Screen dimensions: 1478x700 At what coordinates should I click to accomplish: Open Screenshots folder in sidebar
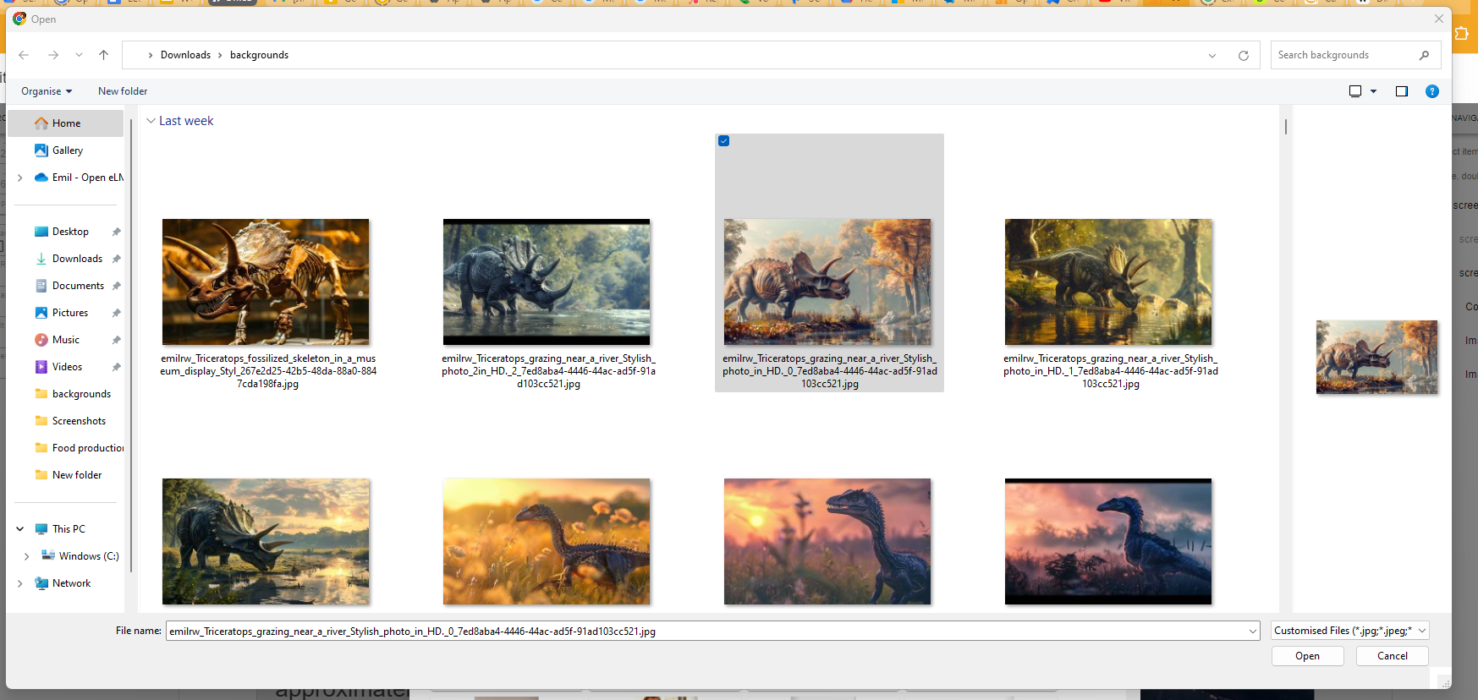79,421
